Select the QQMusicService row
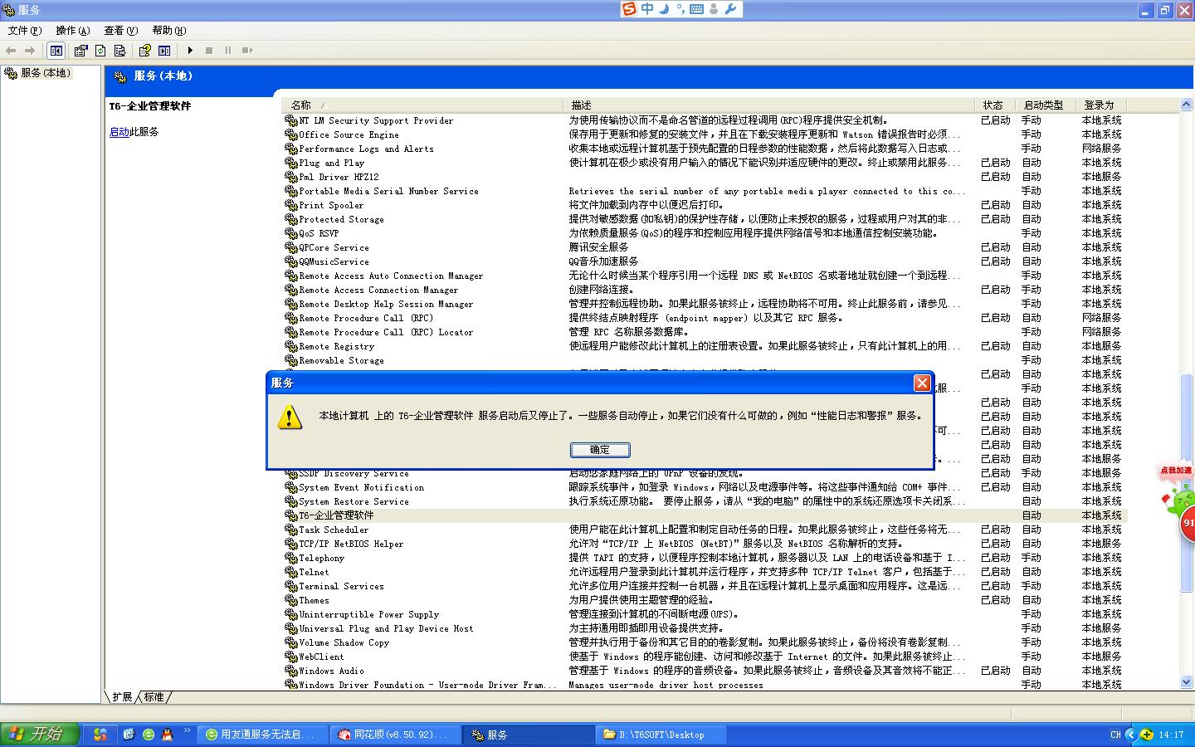 pos(705,261)
